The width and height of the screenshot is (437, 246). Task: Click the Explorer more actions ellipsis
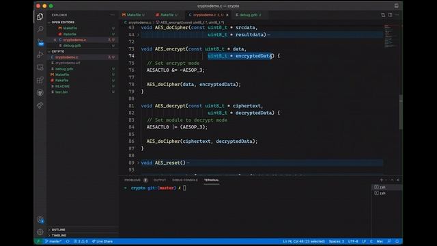pos(112,15)
